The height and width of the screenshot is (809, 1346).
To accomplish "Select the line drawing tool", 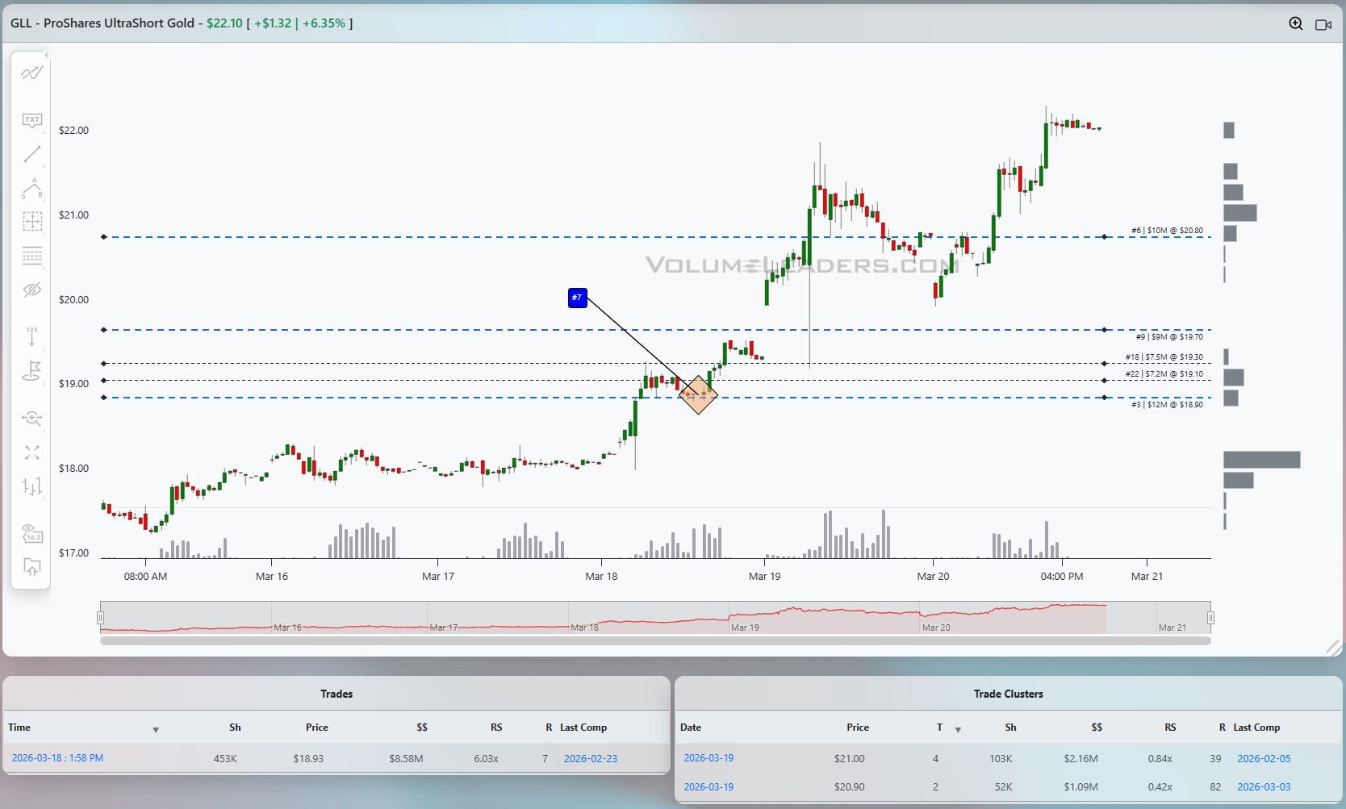I will tap(31, 154).
